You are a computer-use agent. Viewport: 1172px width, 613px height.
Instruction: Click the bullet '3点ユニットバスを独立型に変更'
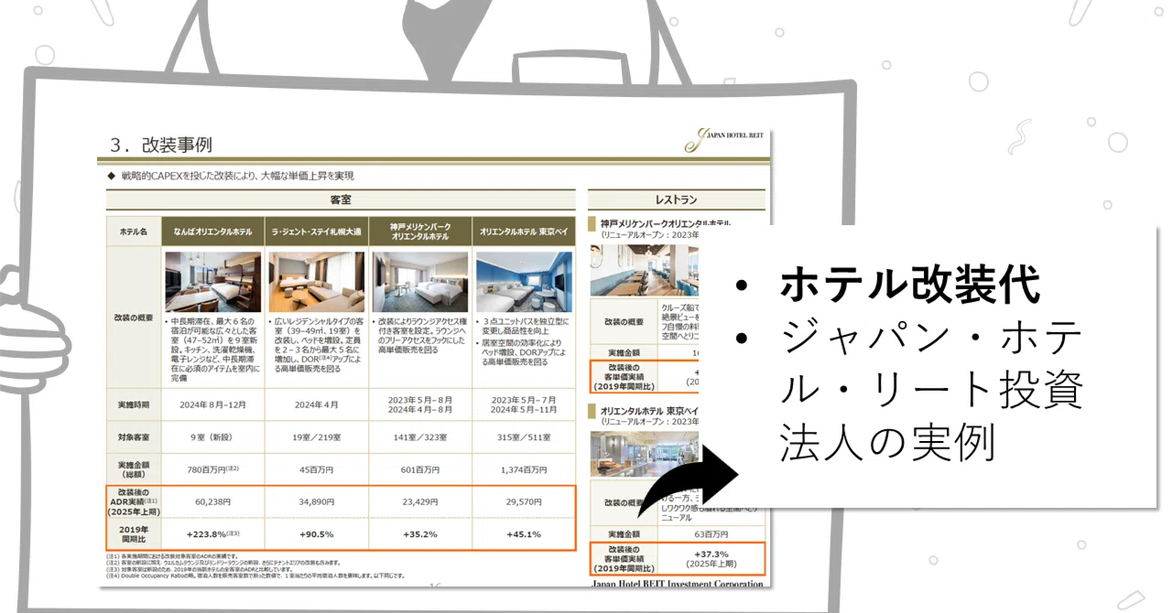(524, 328)
